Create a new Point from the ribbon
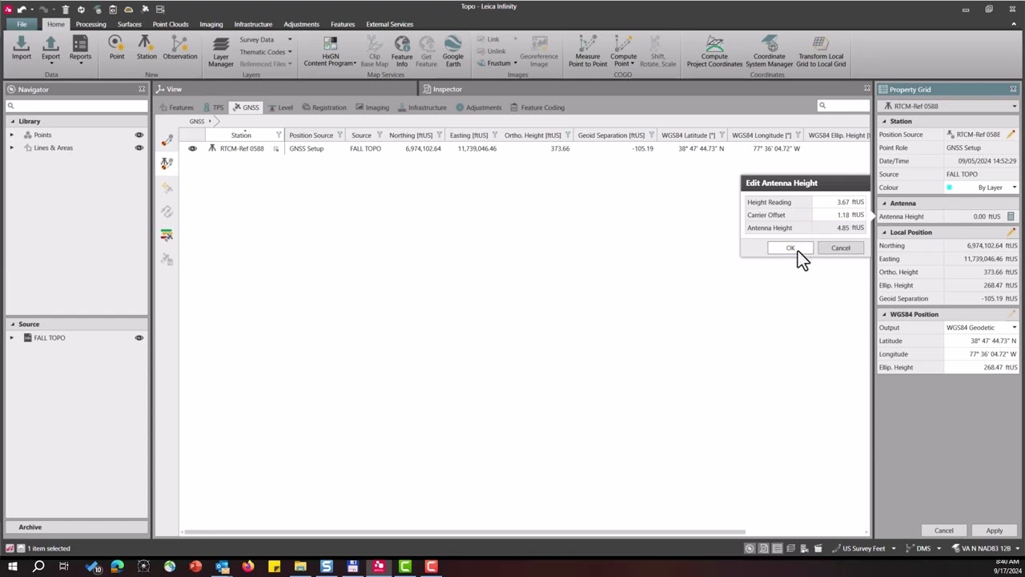Image resolution: width=1025 pixels, height=577 pixels. [x=117, y=48]
